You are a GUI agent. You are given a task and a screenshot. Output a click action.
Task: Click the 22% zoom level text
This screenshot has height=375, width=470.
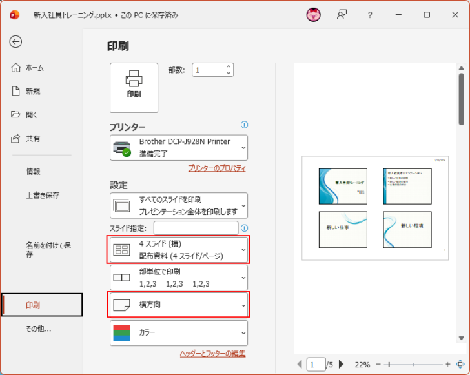[362, 365]
